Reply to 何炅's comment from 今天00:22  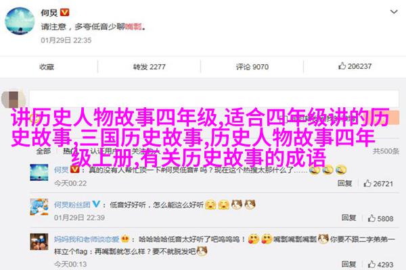(x=344, y=183)
